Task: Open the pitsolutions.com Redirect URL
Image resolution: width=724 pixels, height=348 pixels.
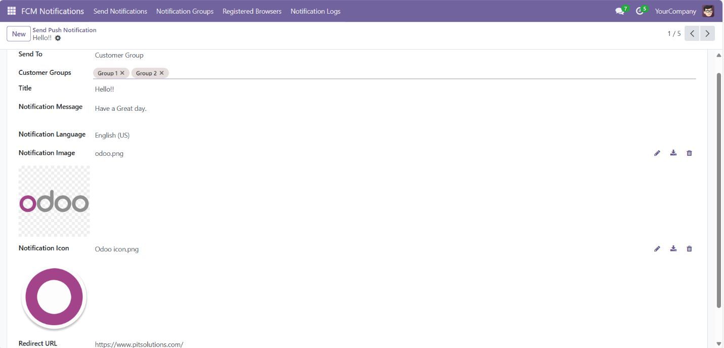Action: pyautogui.click(x=139, y=344)
